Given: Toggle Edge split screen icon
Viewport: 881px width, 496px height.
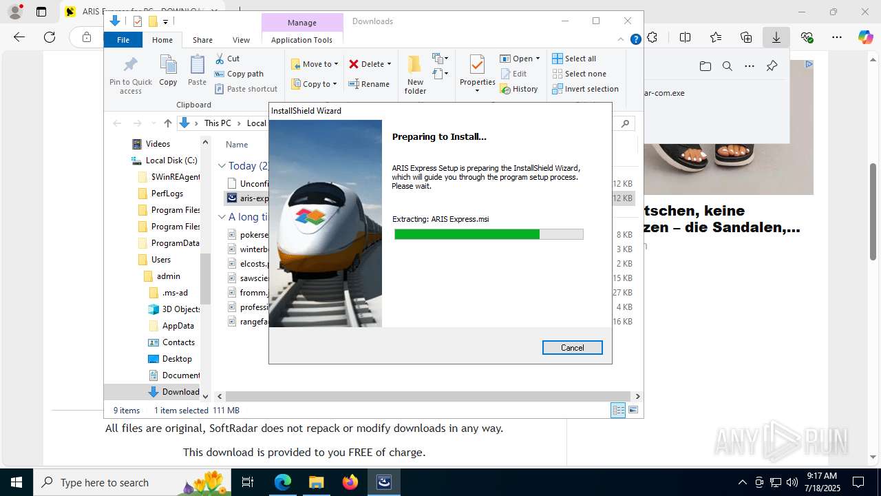Looking at the screenshot, I should pos(685,37).
